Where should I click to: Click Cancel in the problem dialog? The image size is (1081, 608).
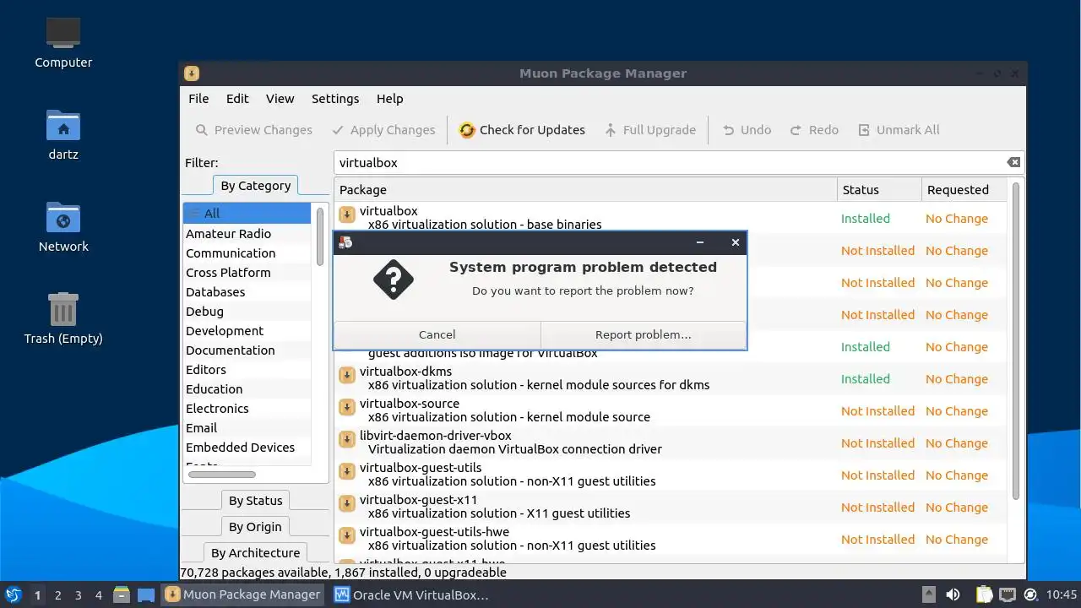click(437, 334)
